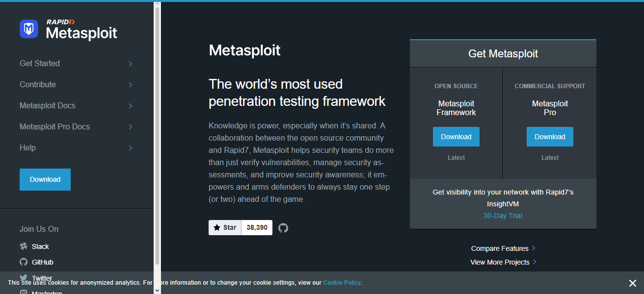Open the Cookie Policy link
644x294 pixels.
coord(342,283)
